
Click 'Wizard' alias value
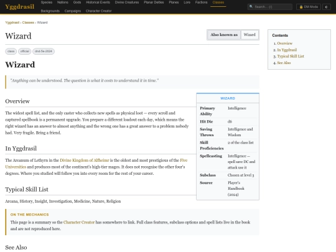(x=250, y=35)
